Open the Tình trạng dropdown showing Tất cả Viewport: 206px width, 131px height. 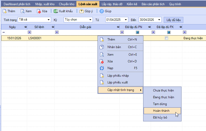coord(49,20)
